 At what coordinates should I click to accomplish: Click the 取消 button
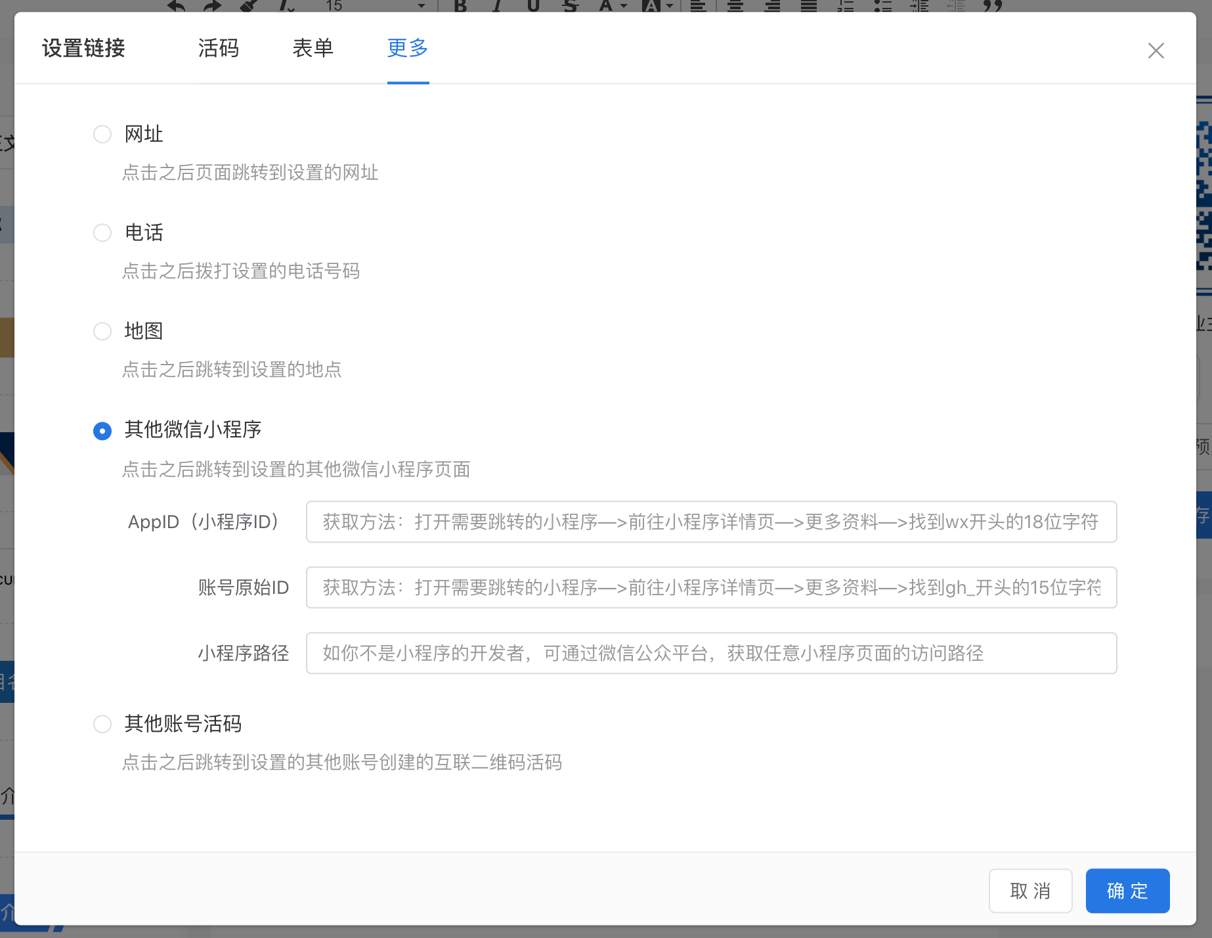[1030, 891]
